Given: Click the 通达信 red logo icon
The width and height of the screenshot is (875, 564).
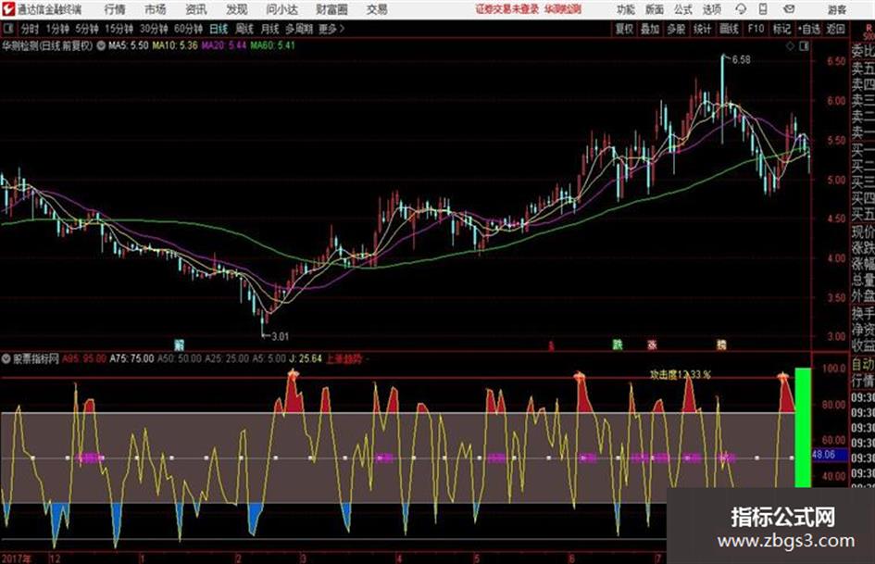Looking at the screenshot, I should click(8, 9).
